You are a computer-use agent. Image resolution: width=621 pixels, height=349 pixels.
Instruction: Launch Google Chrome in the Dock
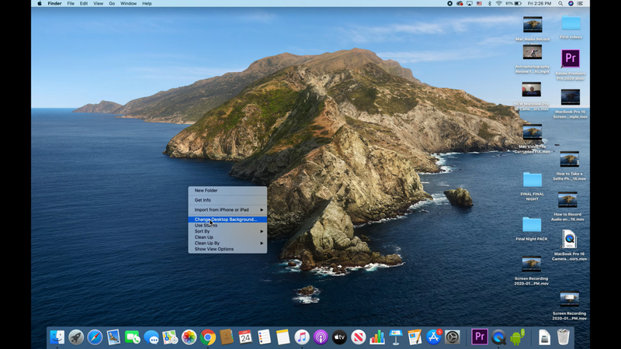point(208,337)
